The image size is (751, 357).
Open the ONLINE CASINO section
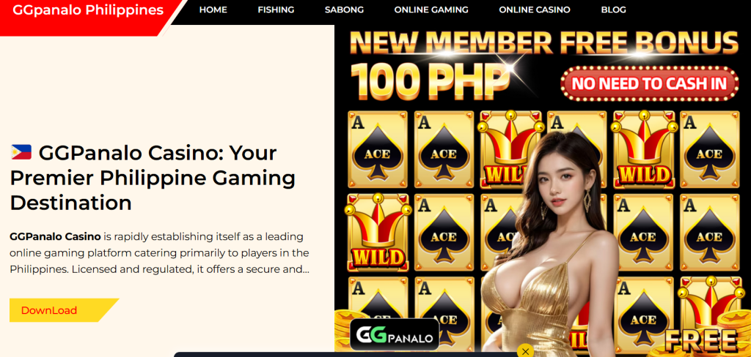click(x=535, y=10)
